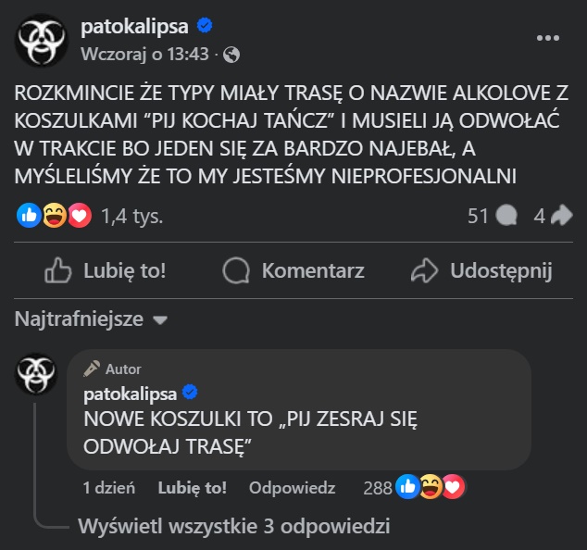Click Odpowiedz to reply to the comment
This screenshot has height=550, width=587.
[292, 488]
